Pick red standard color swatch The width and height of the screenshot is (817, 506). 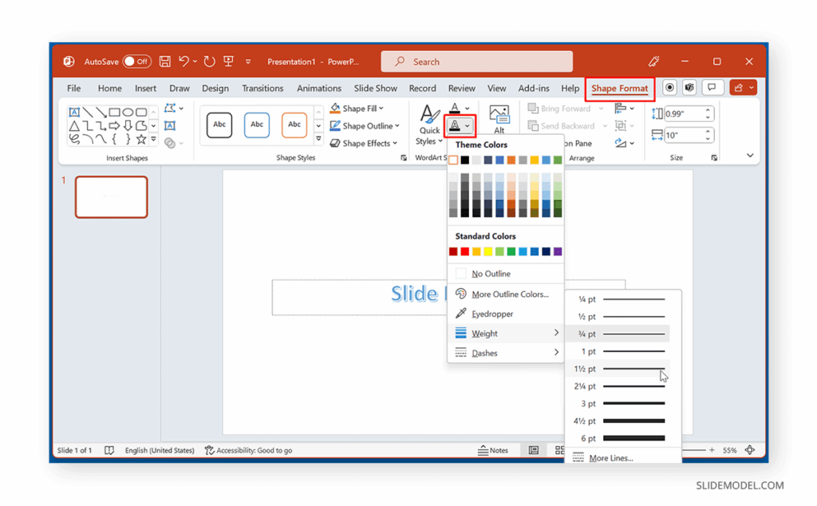pyautogui.click(x=465, y=251)
